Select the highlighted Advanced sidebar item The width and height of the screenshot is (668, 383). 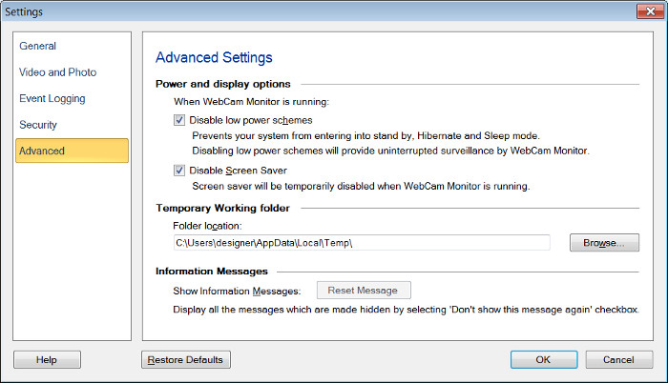coord(72,151)
